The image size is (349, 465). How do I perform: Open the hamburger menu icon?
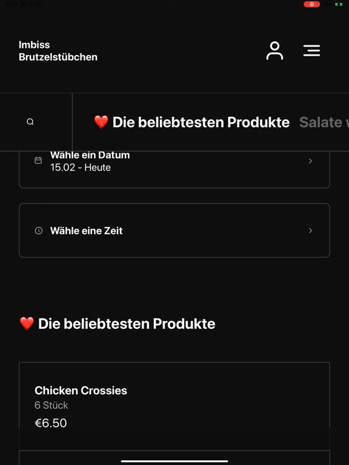coord(311,51)
